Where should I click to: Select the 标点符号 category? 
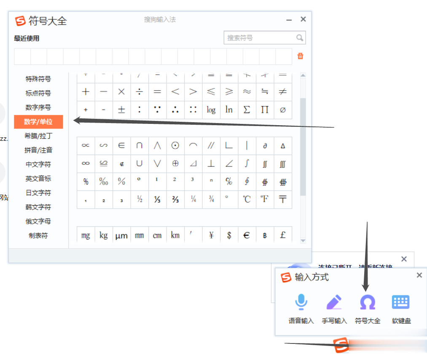coord(38,93)
